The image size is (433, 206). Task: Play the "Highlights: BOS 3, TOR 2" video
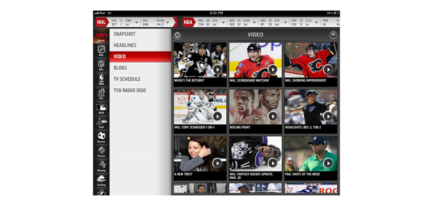click(328, 116)
